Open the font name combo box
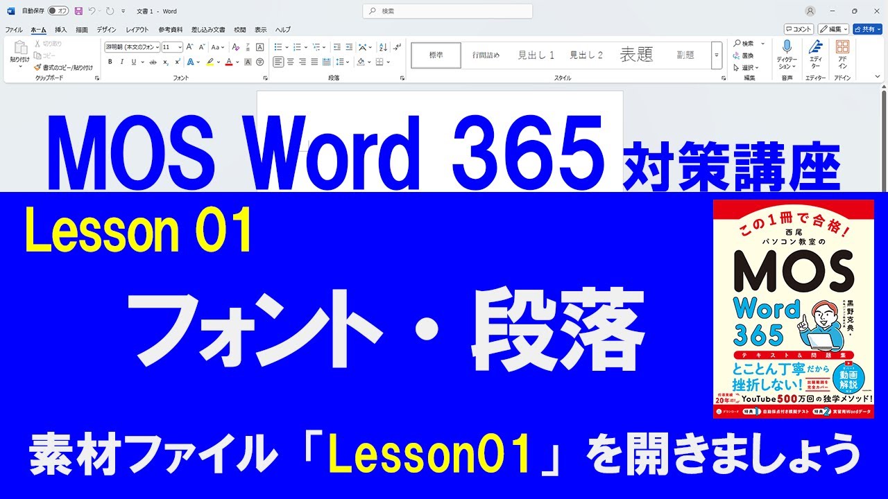The image size is (888, 499). (x=132, y=47)
